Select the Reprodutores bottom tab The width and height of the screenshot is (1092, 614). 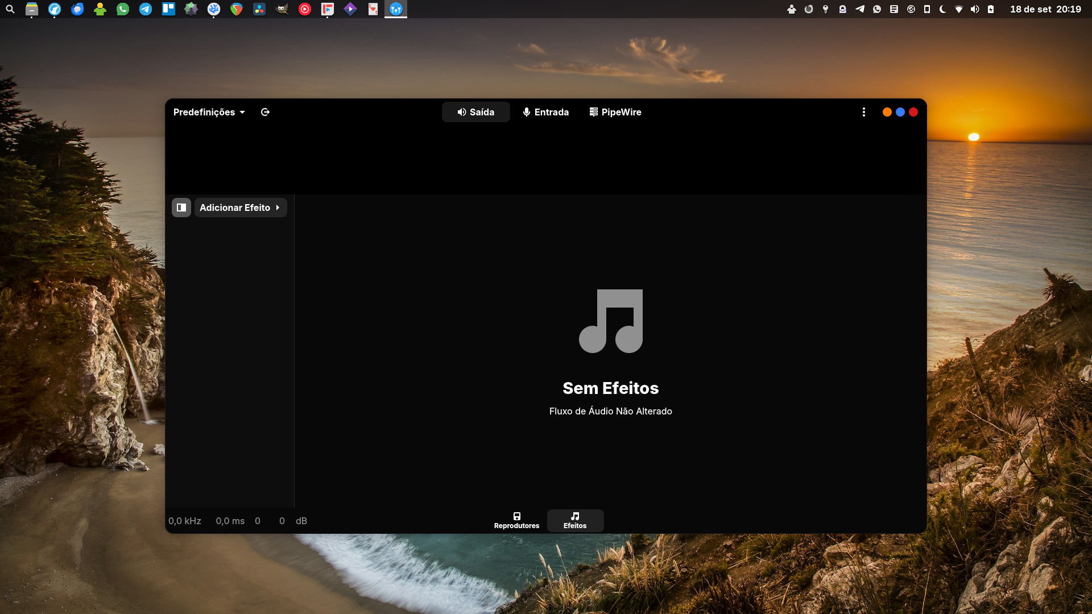[x=516, y=520]
